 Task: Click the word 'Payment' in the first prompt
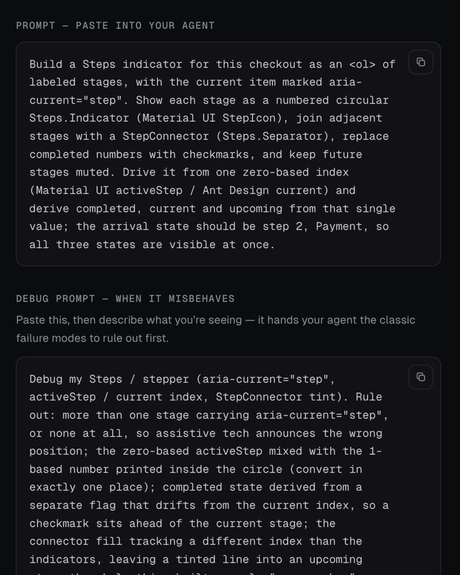339,226
